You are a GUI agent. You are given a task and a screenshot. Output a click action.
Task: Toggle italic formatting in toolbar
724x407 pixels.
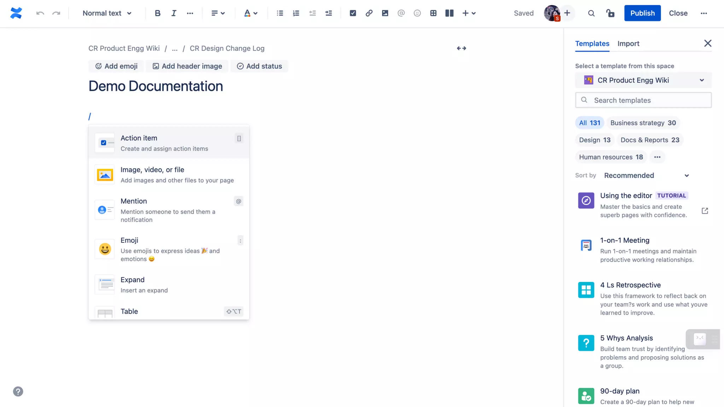point(174,13)
